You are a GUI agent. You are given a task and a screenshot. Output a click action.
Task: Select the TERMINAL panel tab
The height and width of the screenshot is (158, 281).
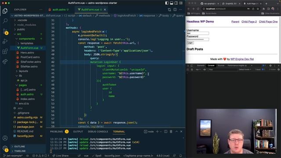[119, 132]
